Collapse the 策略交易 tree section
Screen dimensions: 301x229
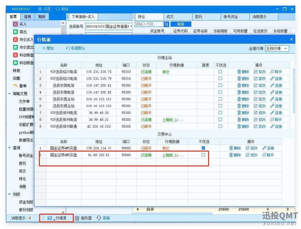[10, 94]
